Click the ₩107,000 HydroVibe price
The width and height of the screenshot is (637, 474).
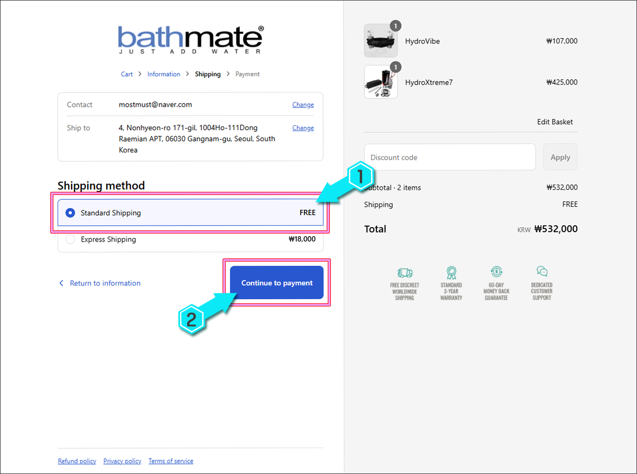[562, 41]
